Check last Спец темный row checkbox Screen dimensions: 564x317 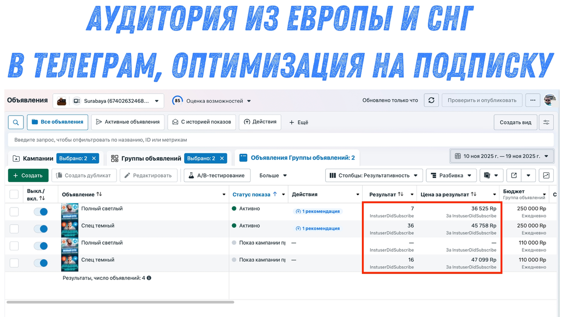tap(14, 263)
